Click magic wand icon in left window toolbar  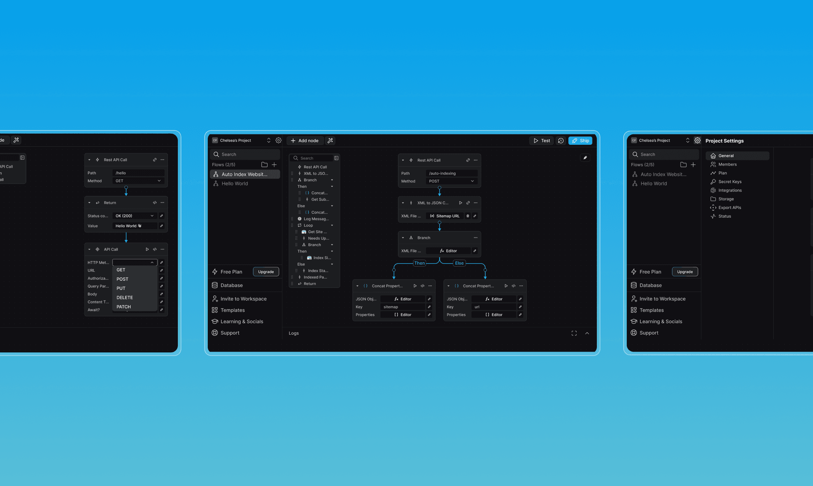16,140
